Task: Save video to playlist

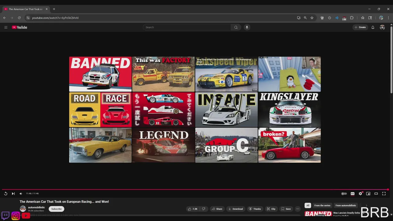Action: click(x=286, y=209)
